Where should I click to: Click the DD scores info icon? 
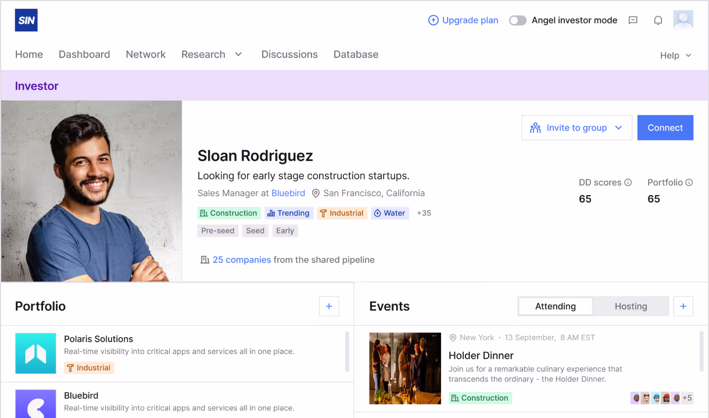pos(628,182)
